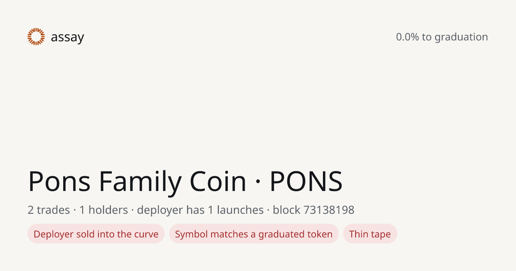Select the 0.0% graduation percentage value

pos(407,37)
